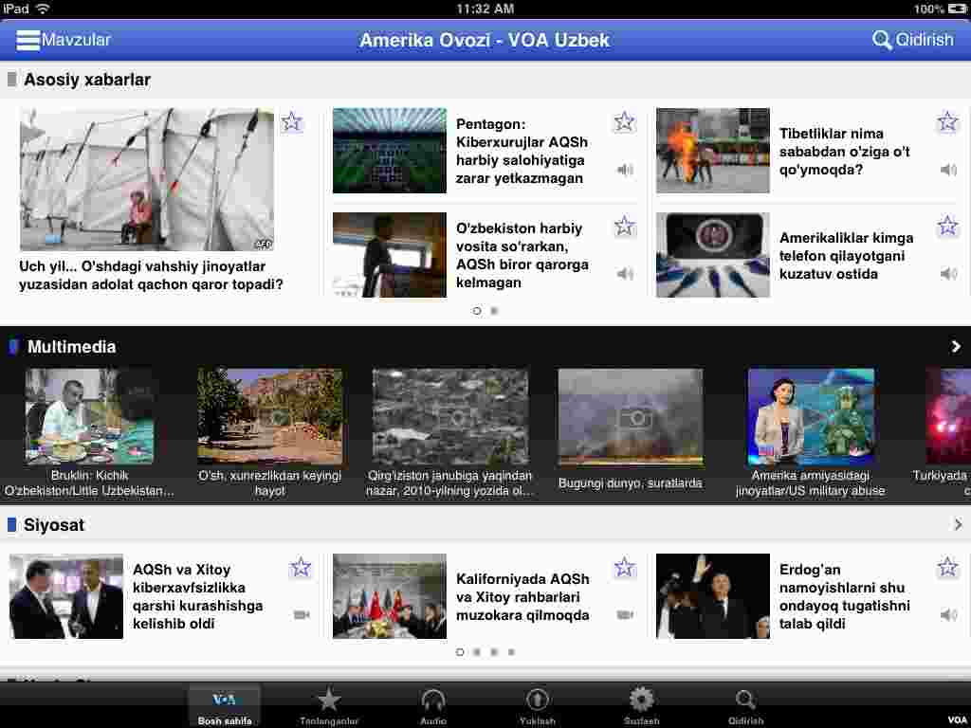The image size is (971, 728).
Task: Open O'zbekiston harbiy vosita so'rarkan headline
Action: click(x=522, y=255)
